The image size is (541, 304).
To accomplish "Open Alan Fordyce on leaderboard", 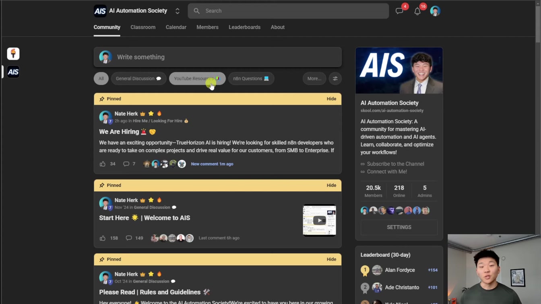I will (400, 270).
